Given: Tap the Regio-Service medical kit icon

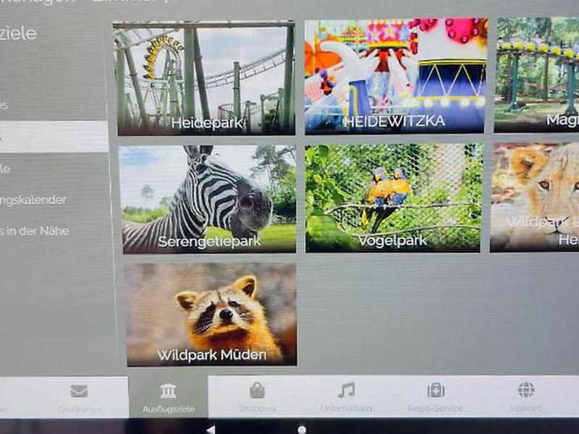Looking at the screenshot, I should point(436,391).
